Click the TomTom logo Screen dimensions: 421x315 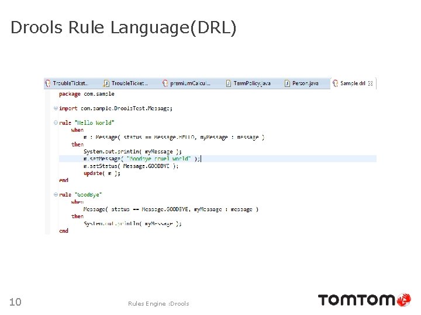(364, 300)
